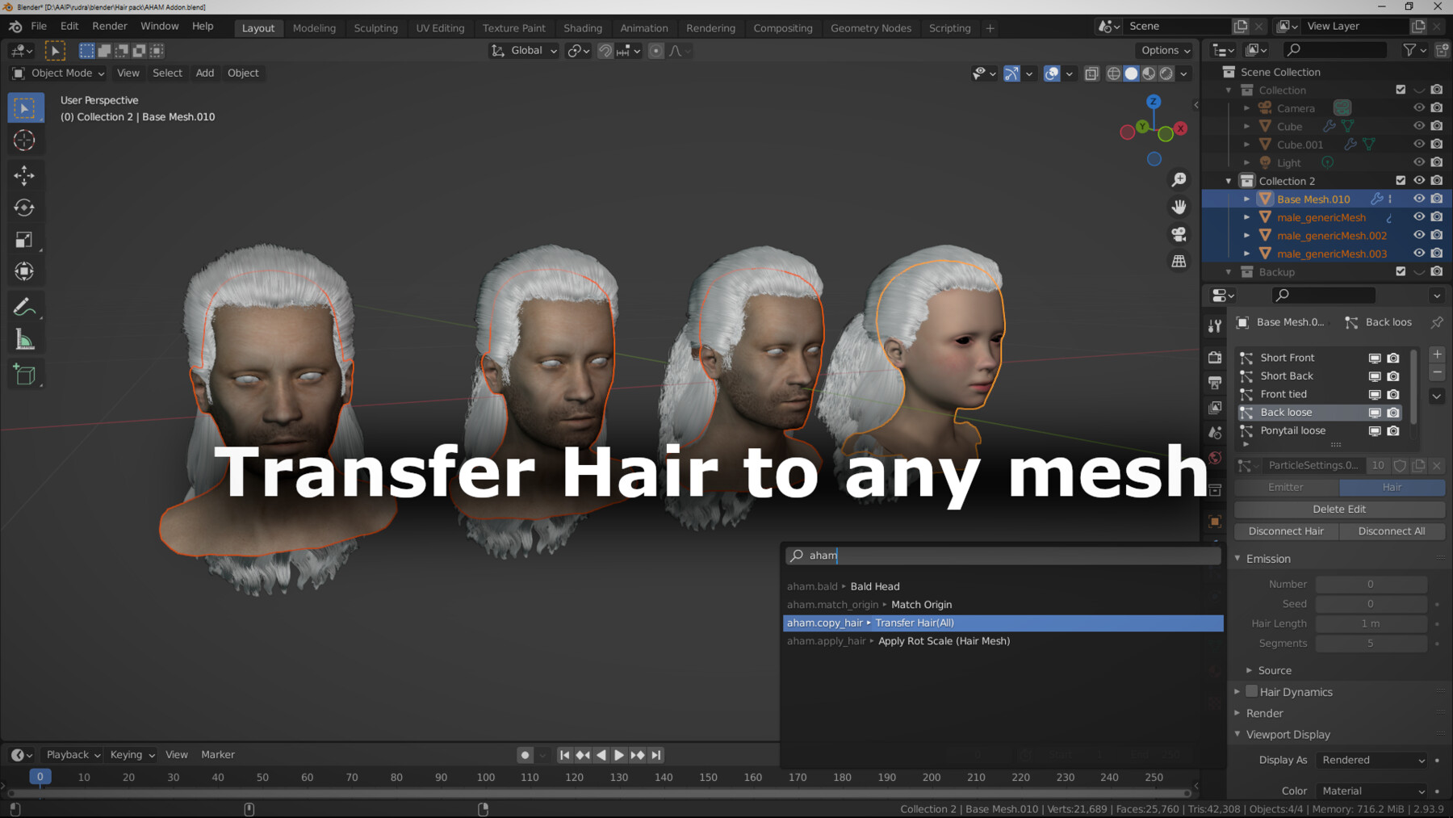Open the Render menu
Screen dimensions: 1453x818
click(110, 26)
